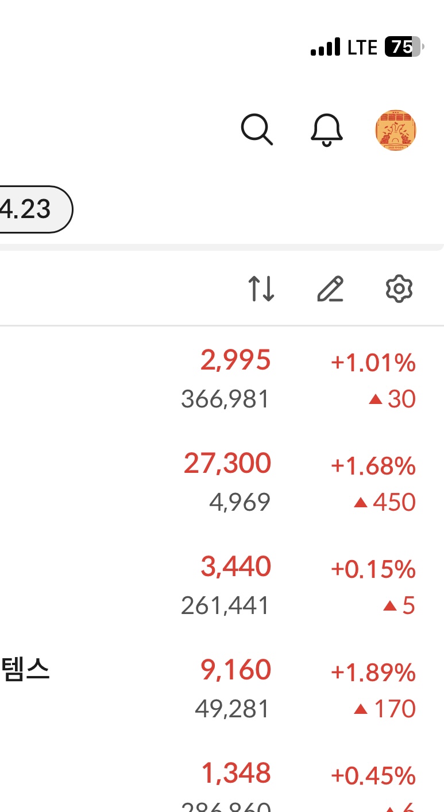
Task: Toggle the +0.15% change display
Action: 373,569
